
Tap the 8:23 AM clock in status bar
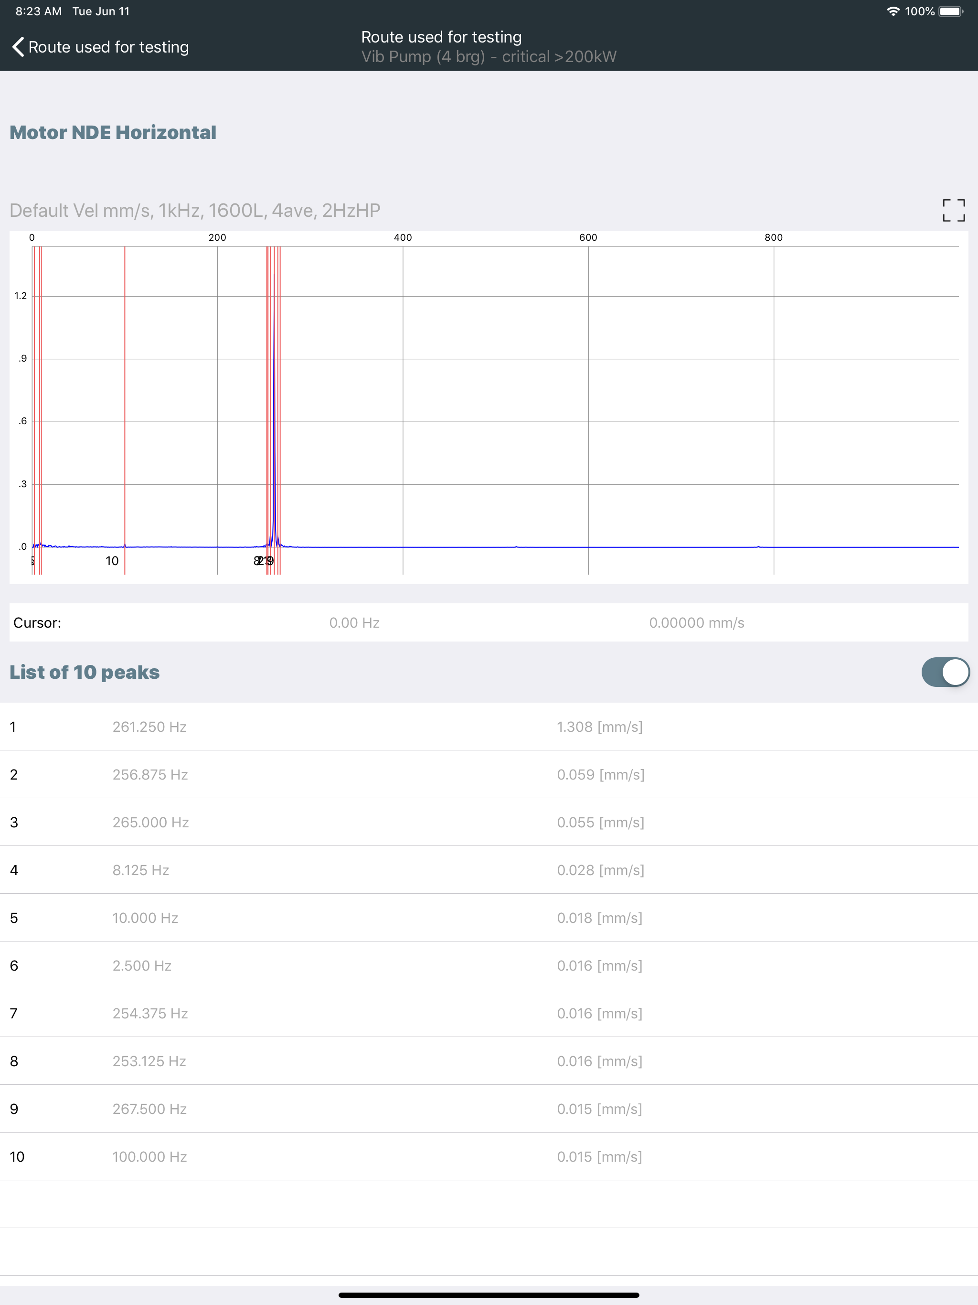pos(38,11)
